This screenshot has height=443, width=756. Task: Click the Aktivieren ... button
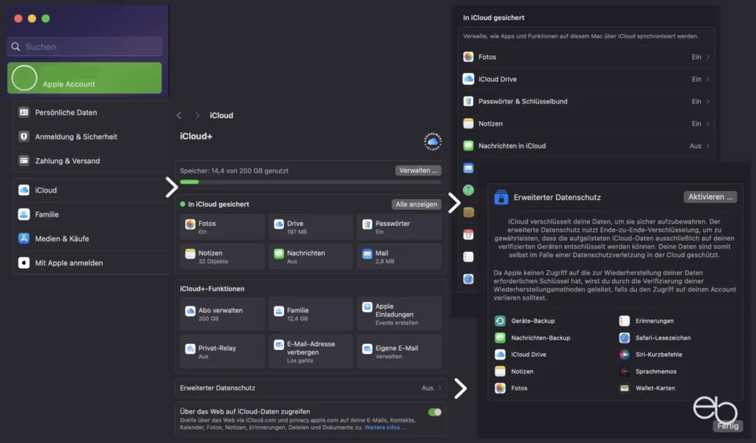[x=709, y=196]
